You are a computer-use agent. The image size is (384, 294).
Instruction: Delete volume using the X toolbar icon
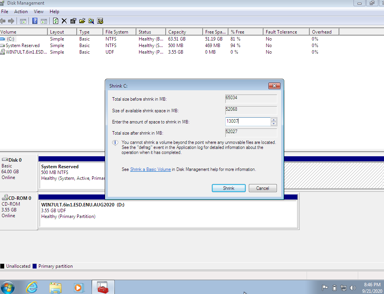pos(64,21)
